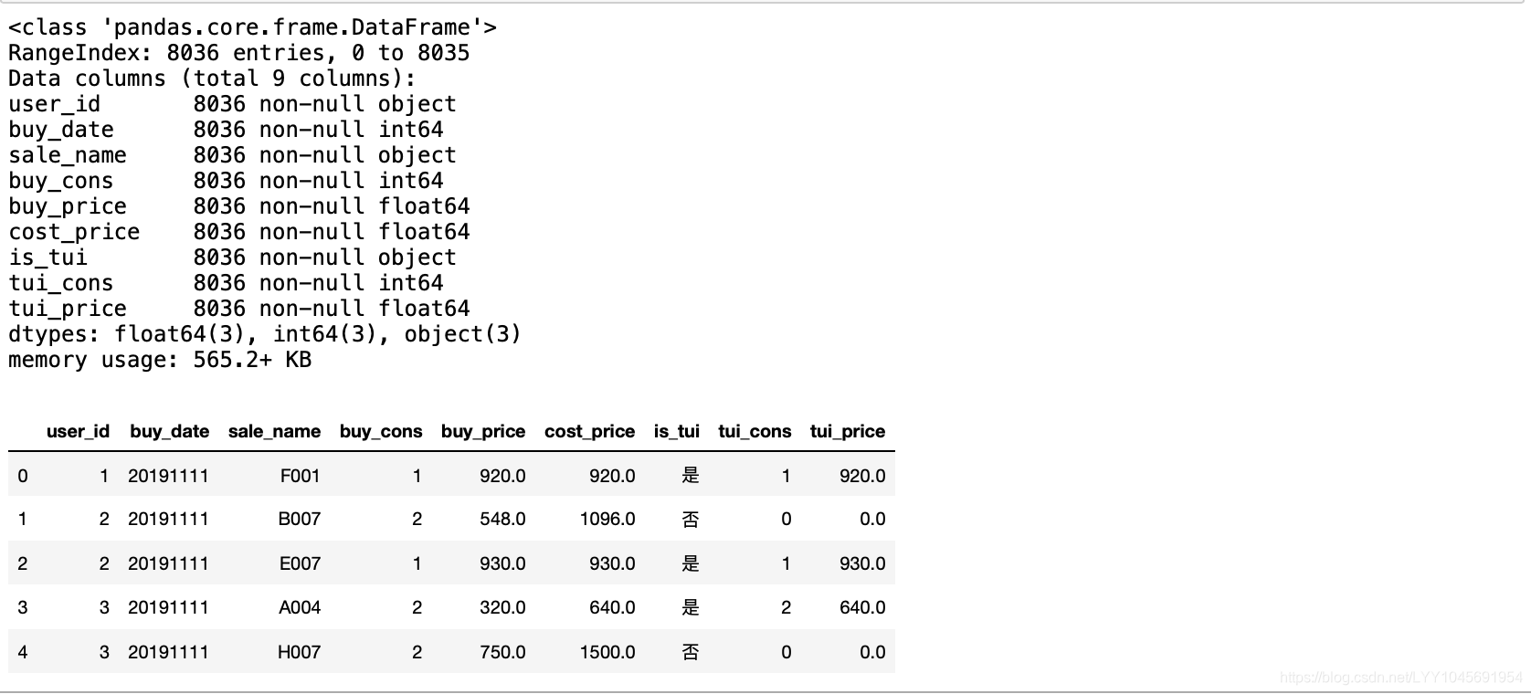Viewport: 1531px width, 694px height.
Task: Select sale_name cell E007
Action: 300,563
